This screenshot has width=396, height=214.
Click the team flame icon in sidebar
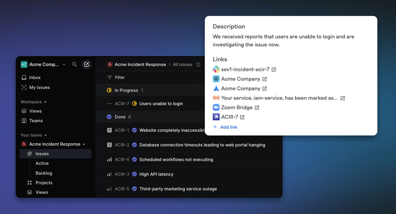(24, 144)
